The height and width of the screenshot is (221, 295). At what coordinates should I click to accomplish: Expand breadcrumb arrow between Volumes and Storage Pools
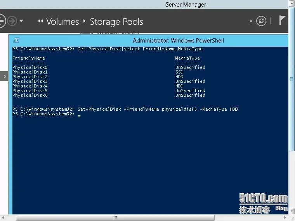pos(85,21)
